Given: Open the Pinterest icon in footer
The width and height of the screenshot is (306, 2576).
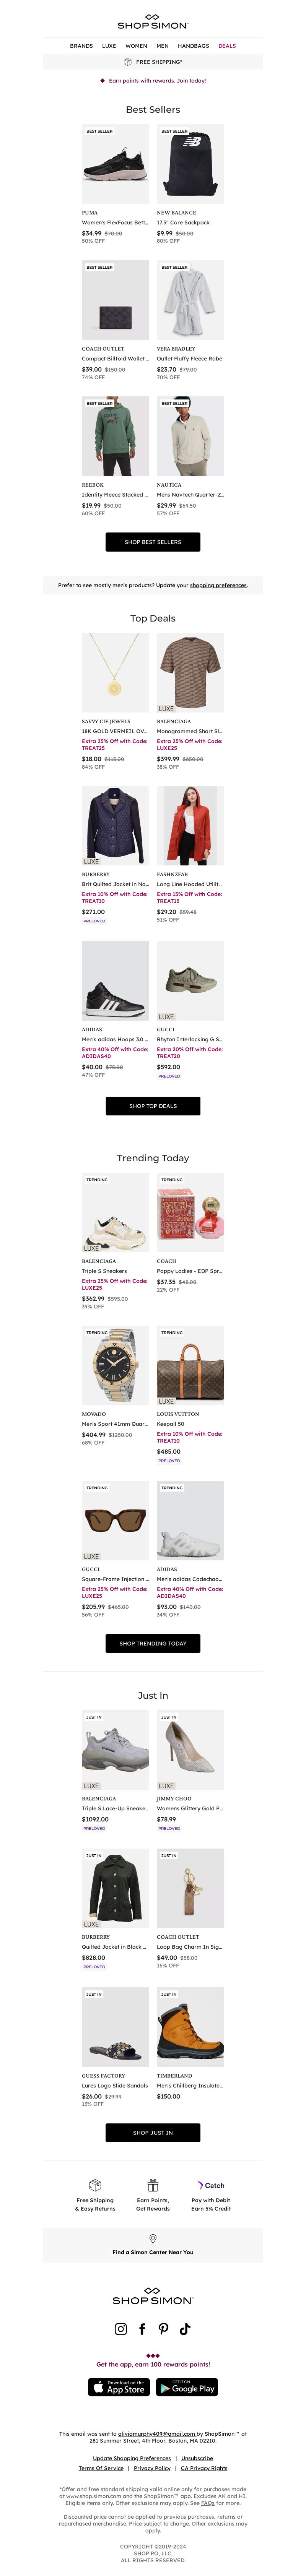Looking at the screenshot, I should (163, 2329).
